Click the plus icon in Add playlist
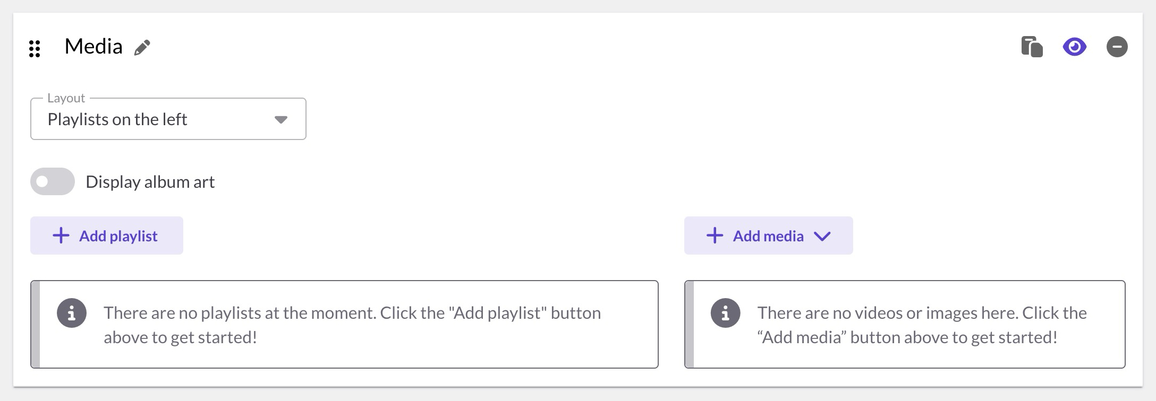1156x401 pixels. click(x=61, y=236)
